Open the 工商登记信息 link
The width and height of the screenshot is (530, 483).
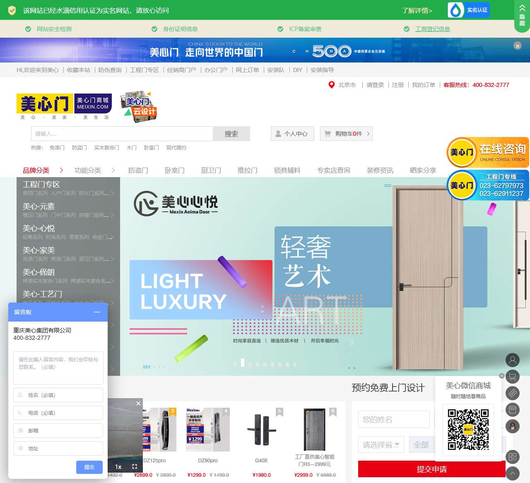[x=433, y=29]
